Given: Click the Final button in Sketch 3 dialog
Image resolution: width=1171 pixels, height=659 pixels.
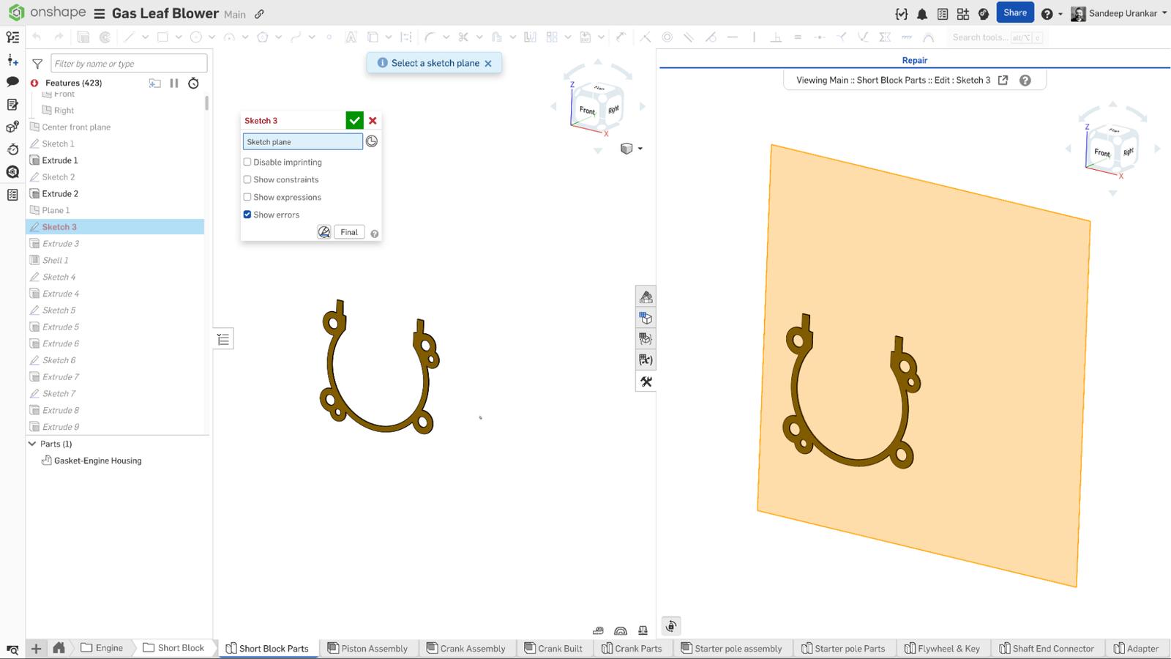Looking at the screenshot, I should [349, 231].
